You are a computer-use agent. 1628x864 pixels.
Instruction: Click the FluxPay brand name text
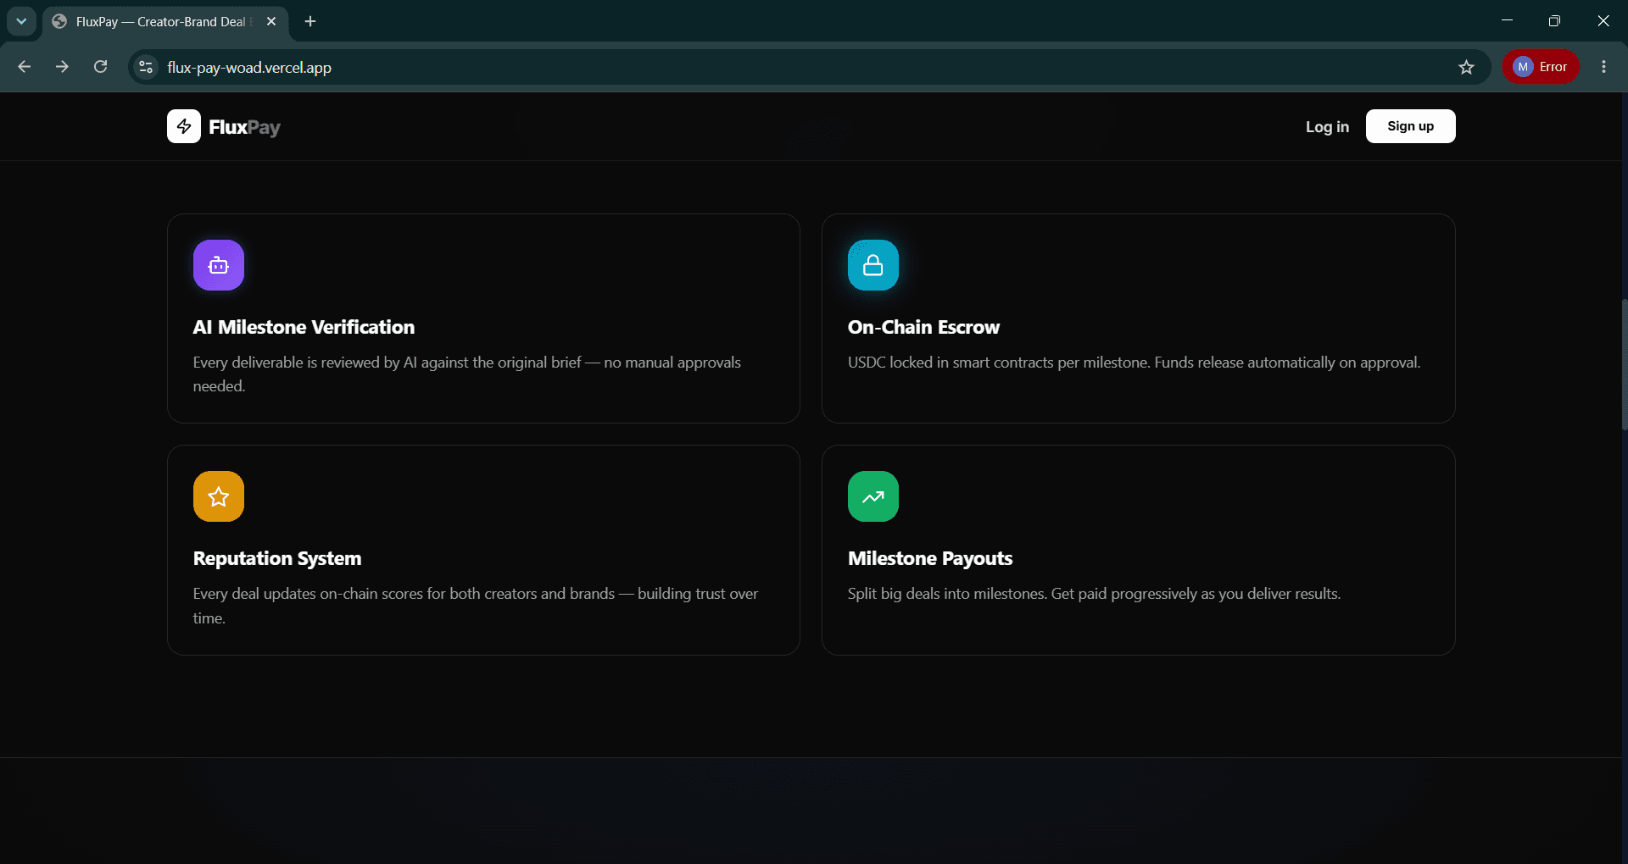[x=244, y=127]
